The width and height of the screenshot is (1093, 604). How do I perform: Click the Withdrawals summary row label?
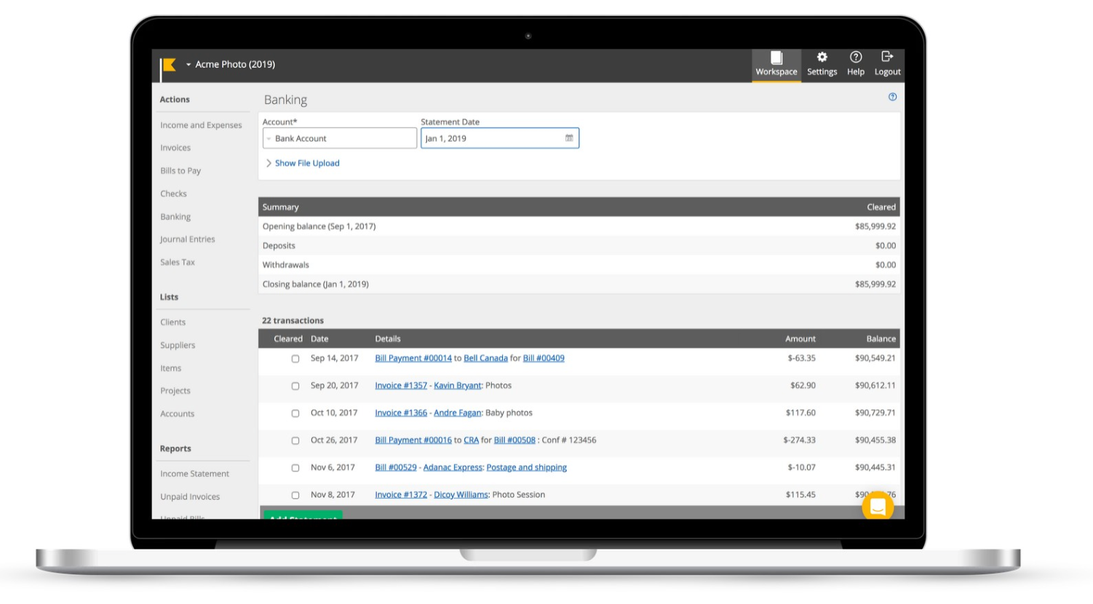(x=286, y=265)
